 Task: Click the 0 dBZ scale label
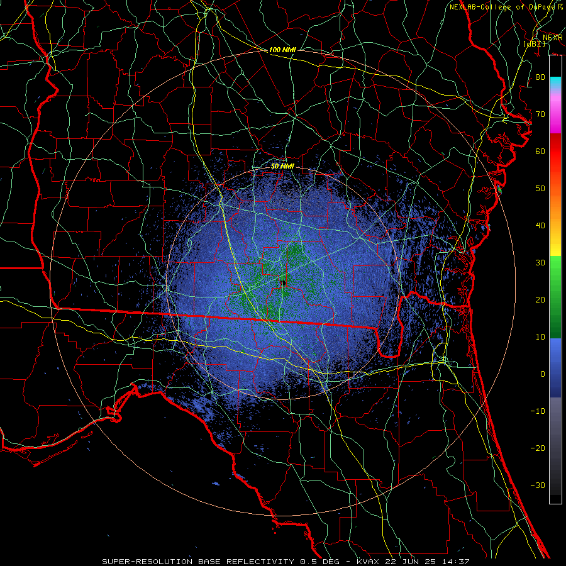pos(542,374)
